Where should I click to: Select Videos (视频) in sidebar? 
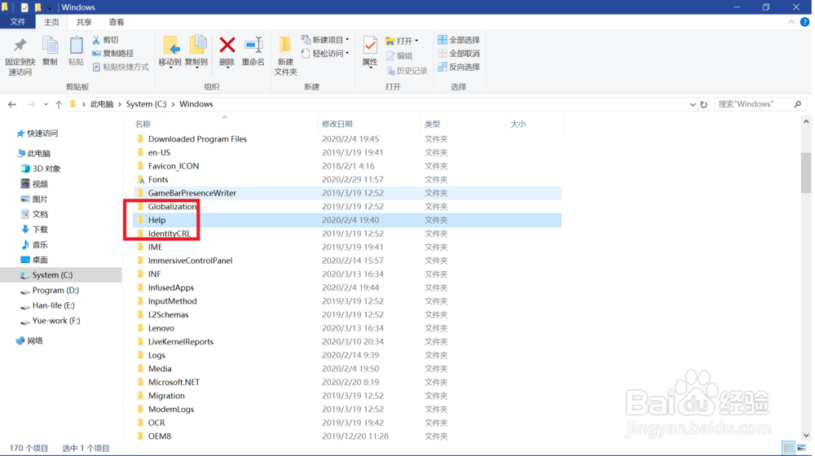point(34,184)
